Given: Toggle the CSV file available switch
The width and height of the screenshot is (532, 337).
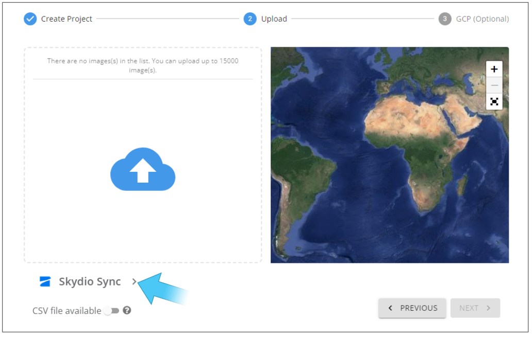Looking at the screenshot, I should coord(112,311).
